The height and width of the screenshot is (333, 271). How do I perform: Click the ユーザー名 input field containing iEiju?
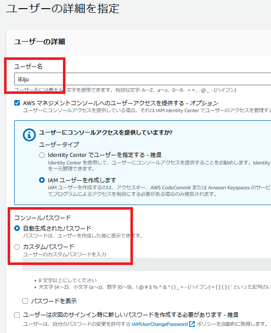[143, 79]
